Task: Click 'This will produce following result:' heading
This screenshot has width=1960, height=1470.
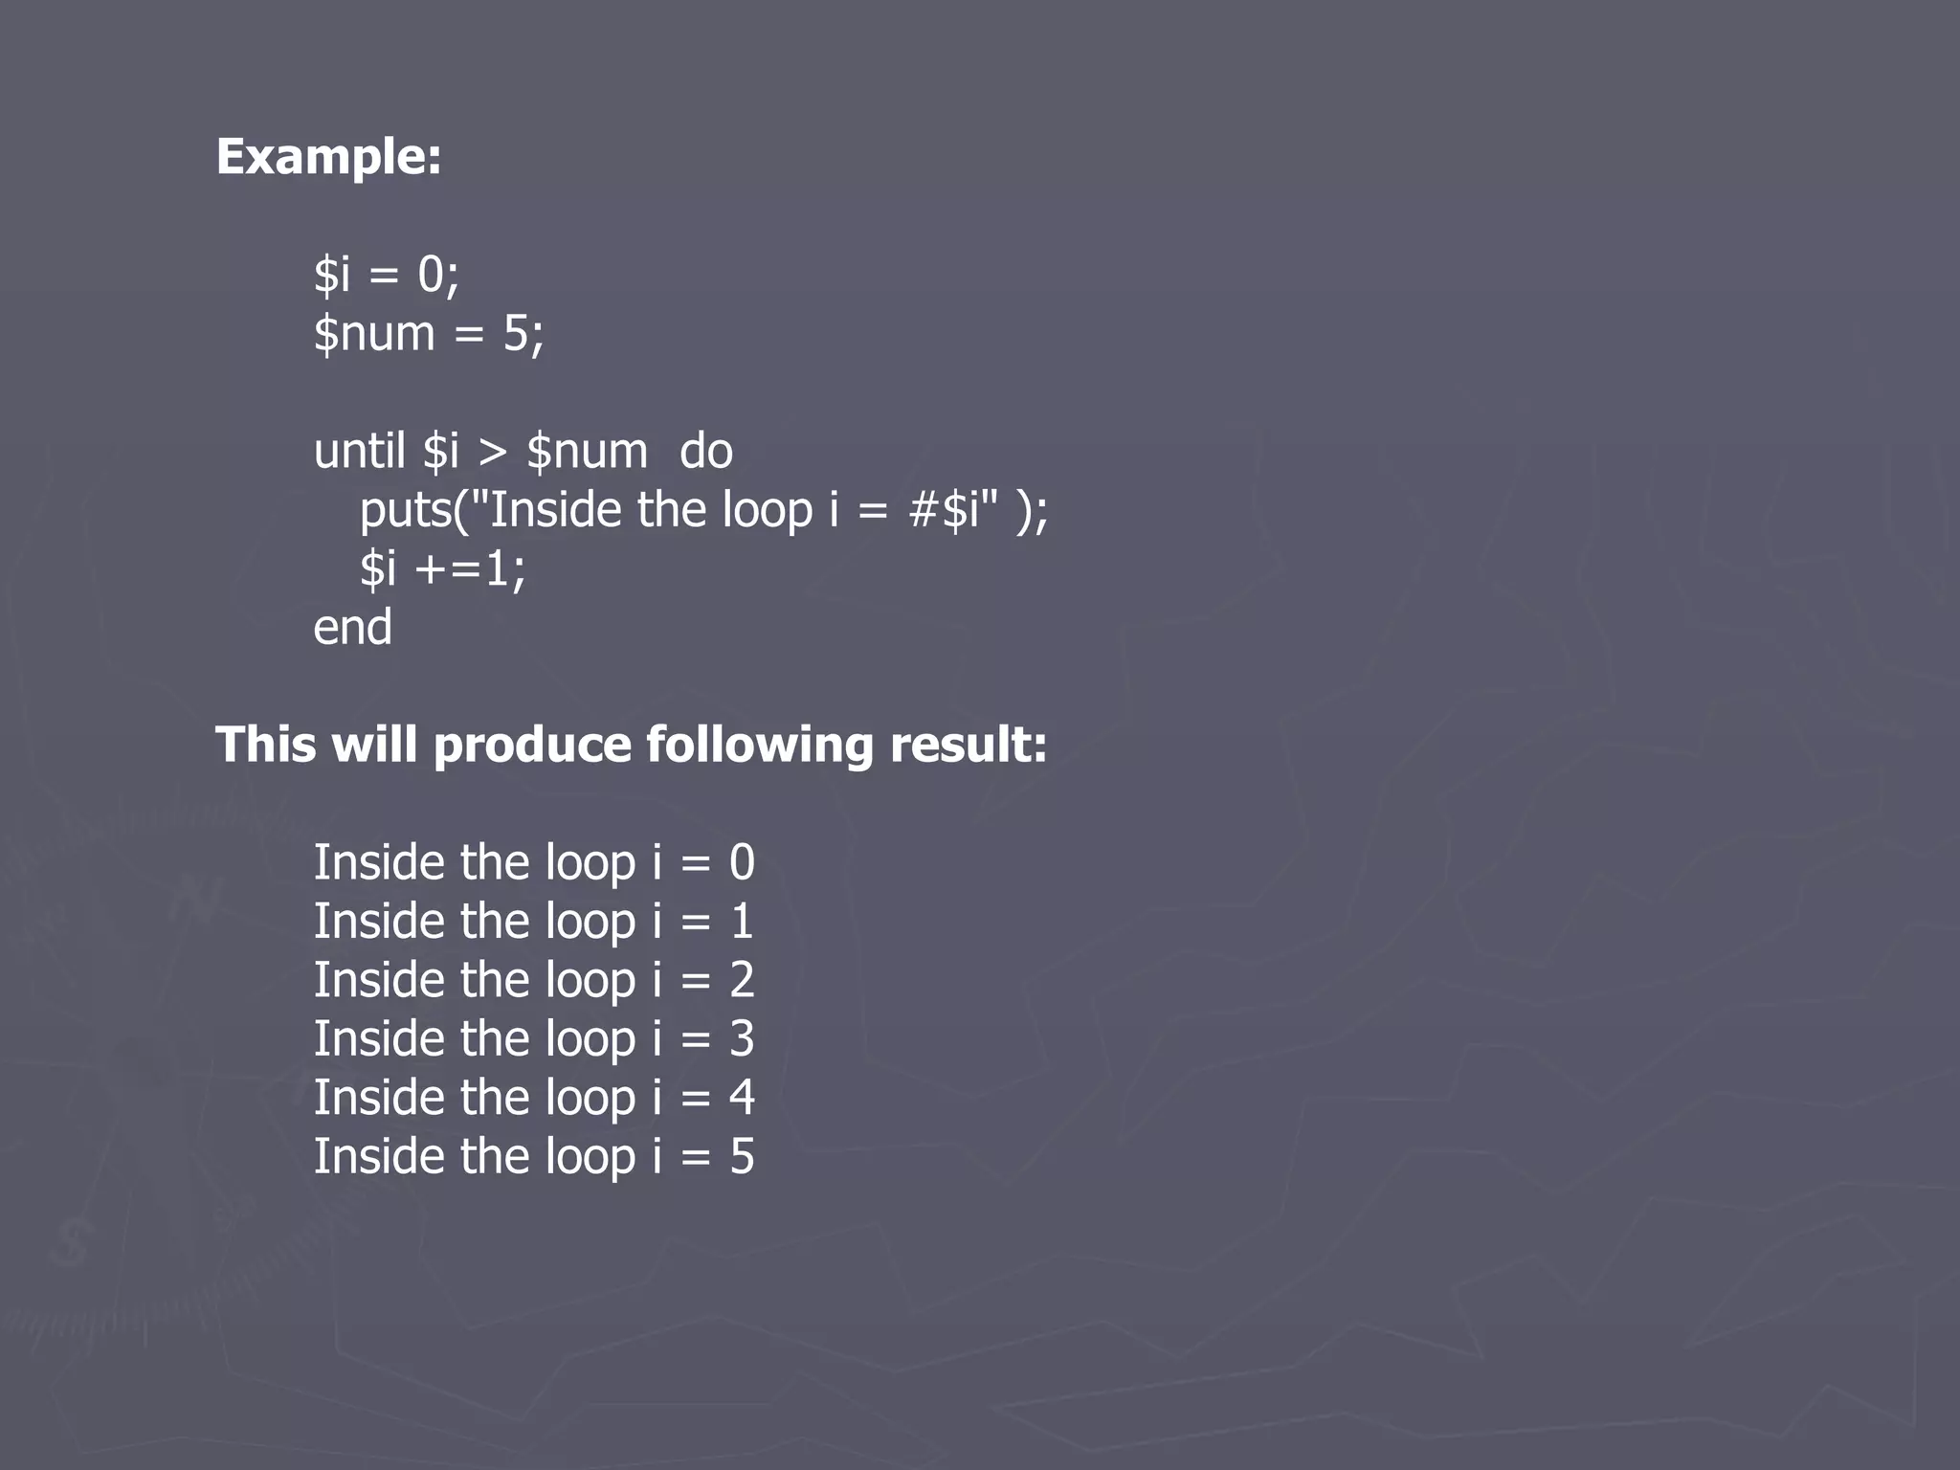Action: click(632, 746)
